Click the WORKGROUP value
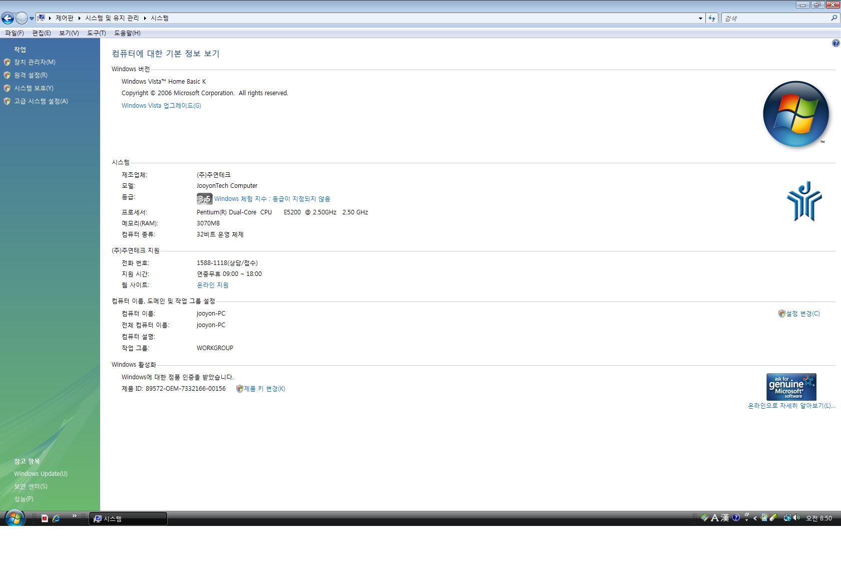Screen dimensions: 841x564 pos(215,348)
